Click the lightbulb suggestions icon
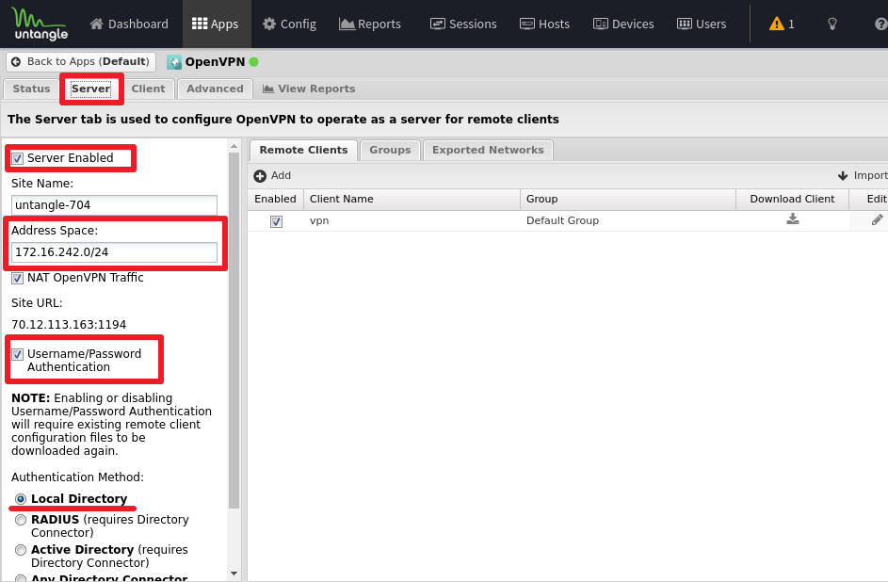Image resolution: width=888 pixels, height=582 pixels. (x=831, y=24)
